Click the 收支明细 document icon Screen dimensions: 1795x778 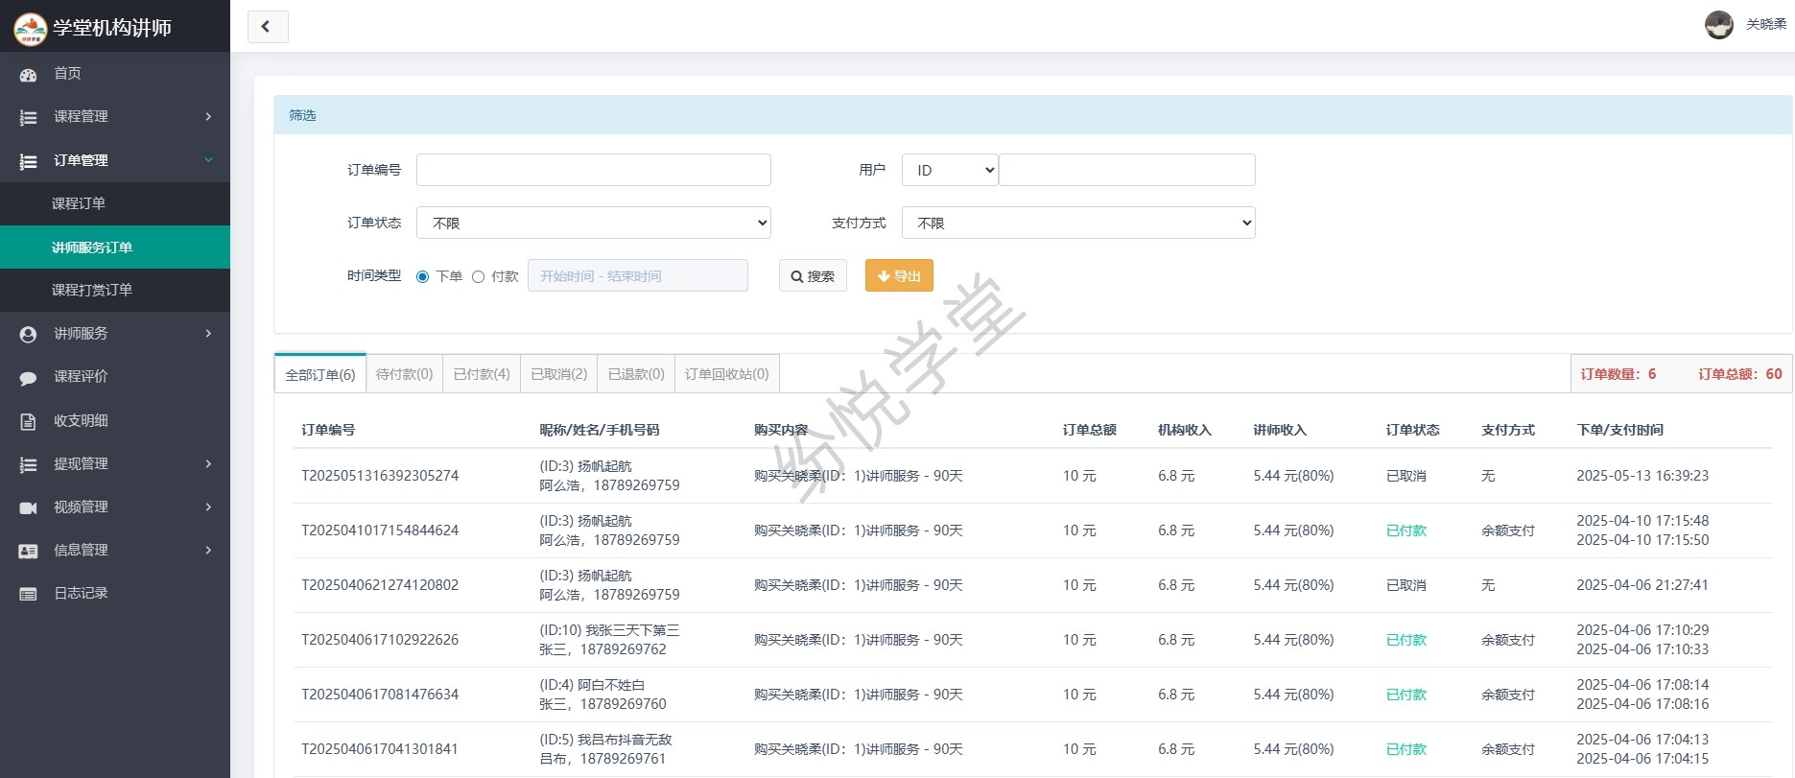(x=28, y=421)
